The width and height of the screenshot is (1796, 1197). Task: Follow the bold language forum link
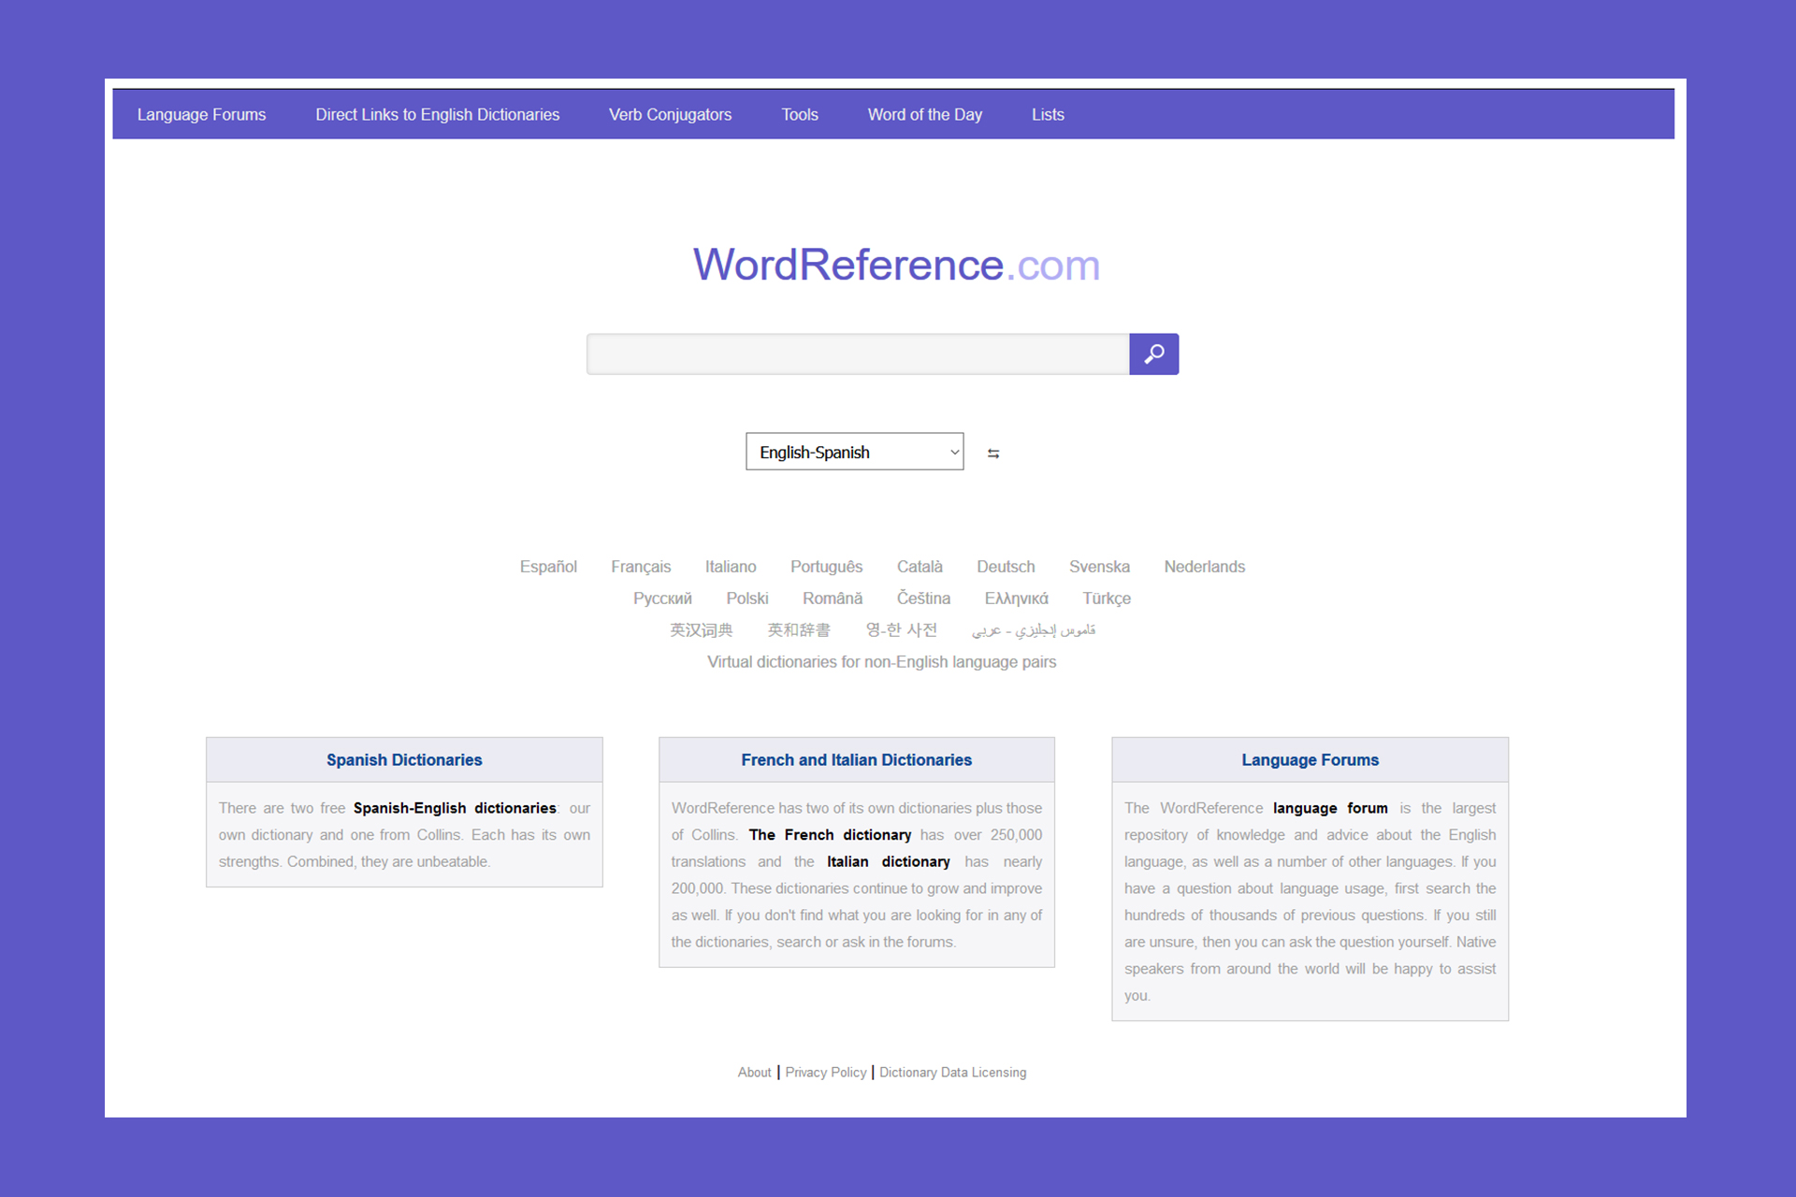pyautogui.click(x=1330, y=808)
